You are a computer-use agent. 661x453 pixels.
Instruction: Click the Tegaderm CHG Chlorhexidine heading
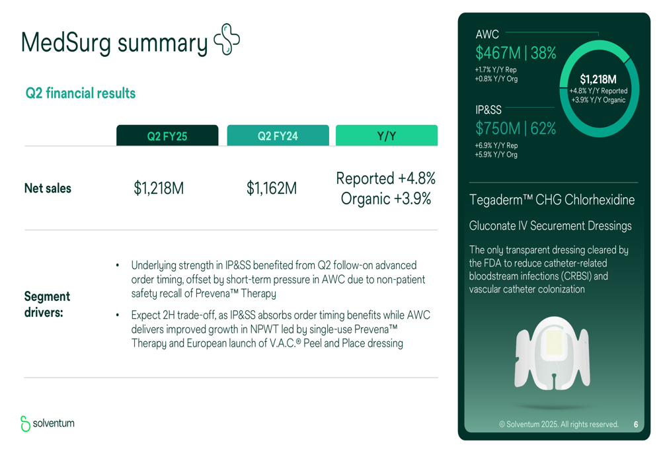tap(552, 200)
